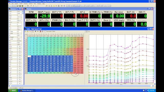Select the white highlighted cell in fuel table
The image size is (164, 92).
pos(29,56)
